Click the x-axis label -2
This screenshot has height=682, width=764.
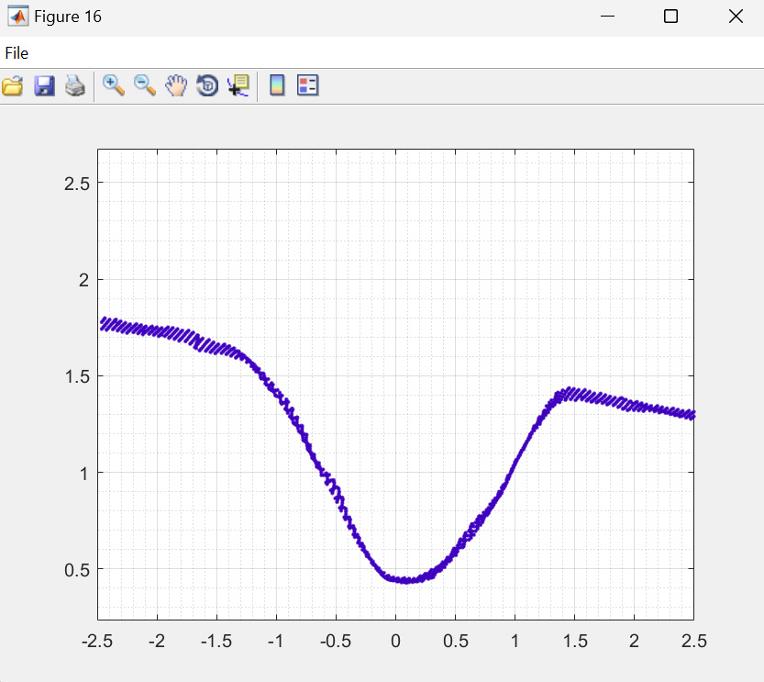coord(157,641)
